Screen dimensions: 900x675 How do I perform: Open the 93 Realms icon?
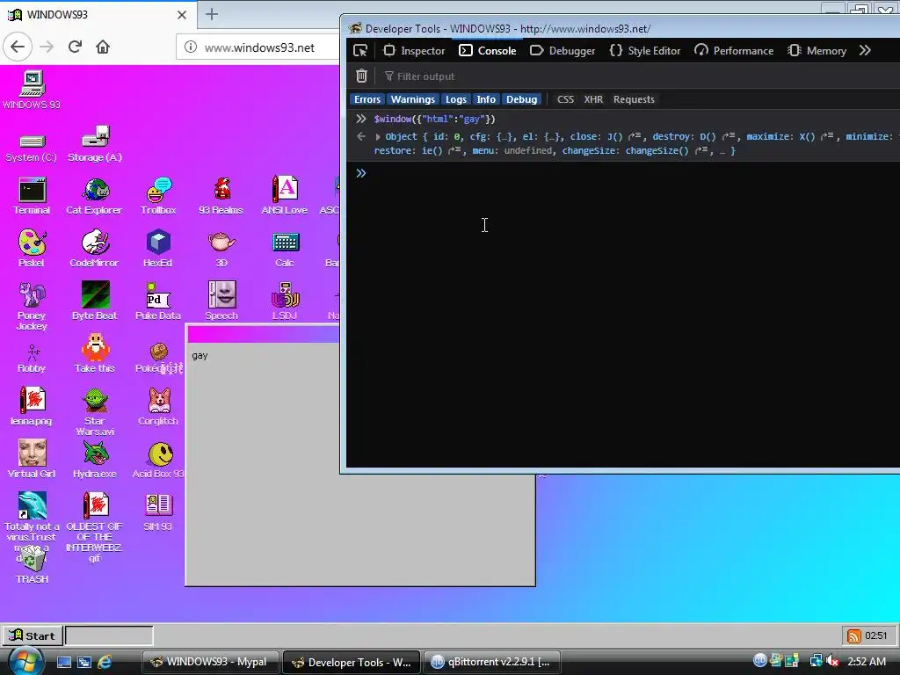pyautogui.click(x=221, y=196)
